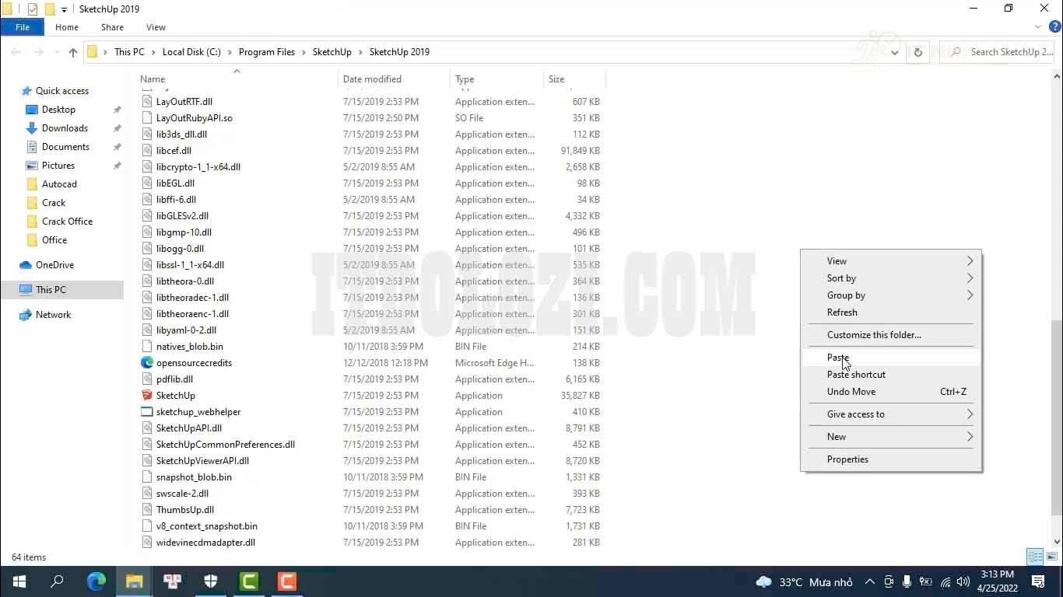Click the SketchUp application file icon

(147, 396)
